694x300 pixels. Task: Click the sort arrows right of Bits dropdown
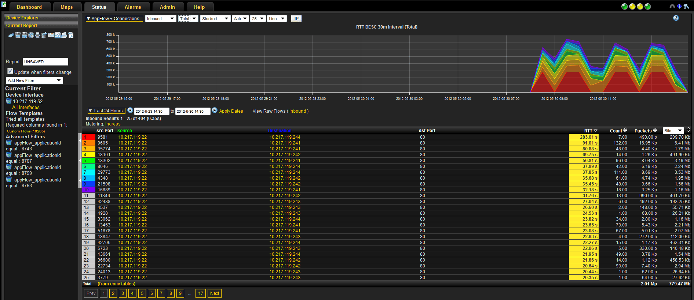click(688, 130)
